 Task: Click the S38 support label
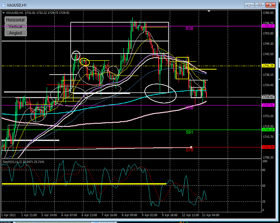(x=190, y=108)
